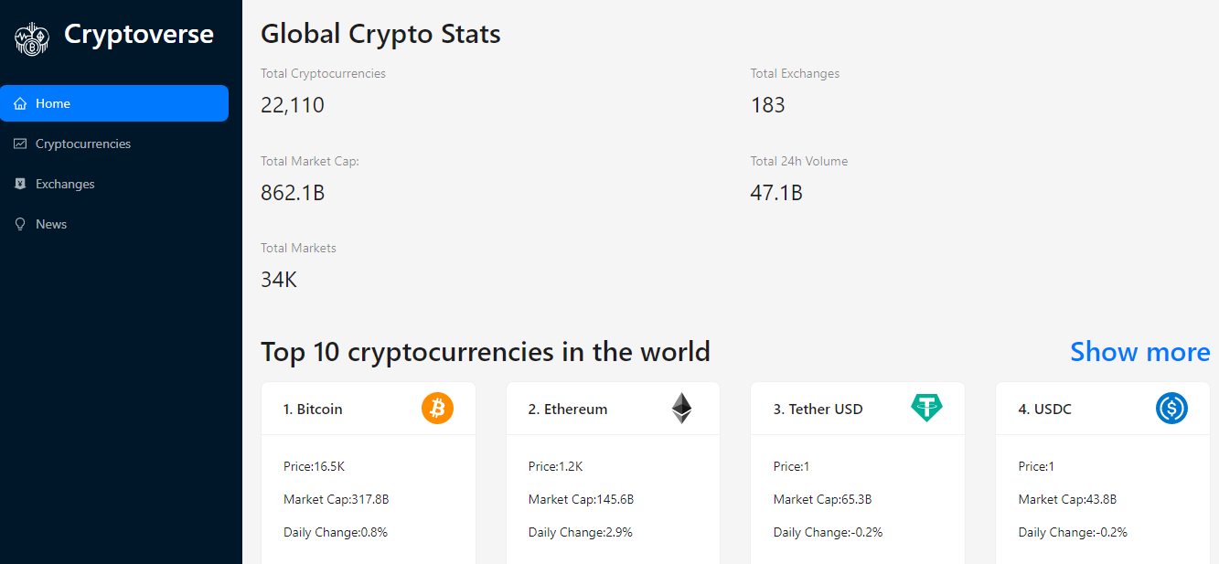Click the Total Markets label
1219x564 pixels.
[x=298, y=248]
